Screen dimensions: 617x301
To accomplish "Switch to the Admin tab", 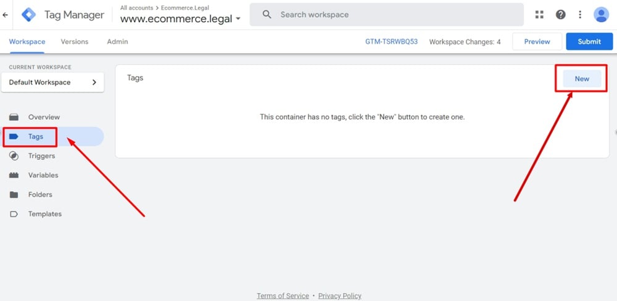I will pyautogui.click(x=117, y=42).
